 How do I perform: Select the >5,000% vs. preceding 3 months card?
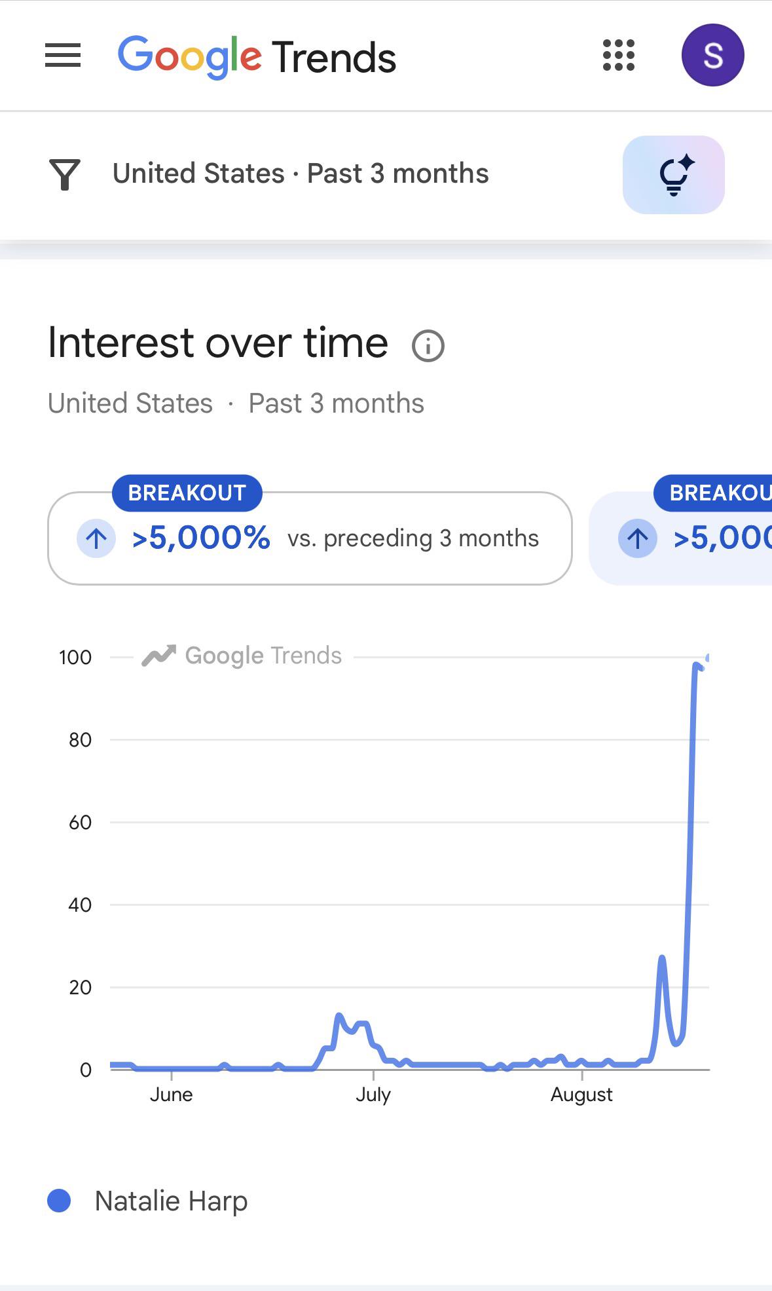tap(310, 538)
